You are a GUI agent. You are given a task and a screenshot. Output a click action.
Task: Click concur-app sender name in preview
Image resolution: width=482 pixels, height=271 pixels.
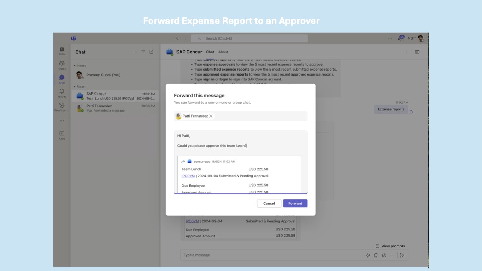[202, 161]
